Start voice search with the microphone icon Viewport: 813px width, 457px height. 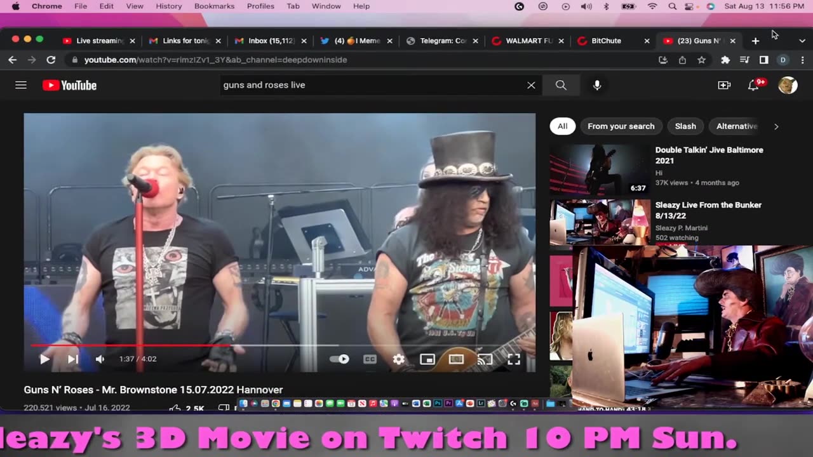point(597,85)
